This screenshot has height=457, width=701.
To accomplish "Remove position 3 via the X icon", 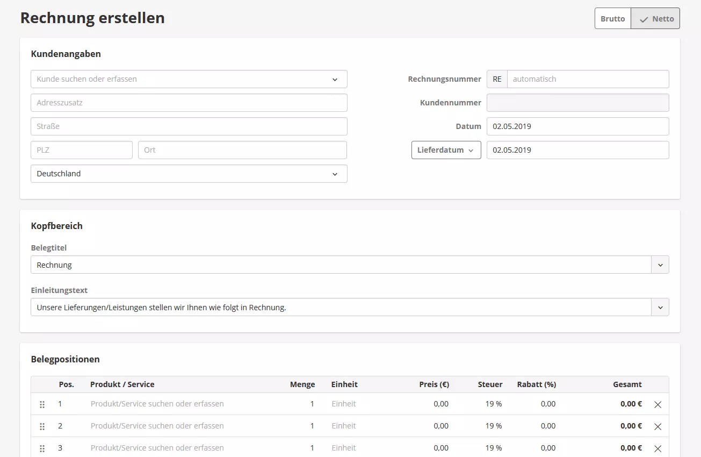I will tap(657, 448).
